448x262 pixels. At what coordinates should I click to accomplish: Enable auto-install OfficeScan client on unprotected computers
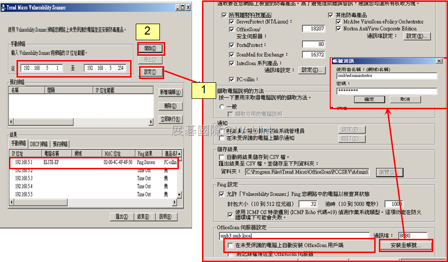click(230, 245)
